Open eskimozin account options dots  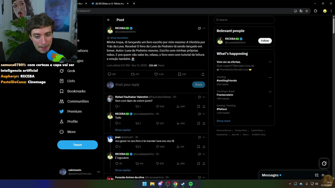(99, 172)
